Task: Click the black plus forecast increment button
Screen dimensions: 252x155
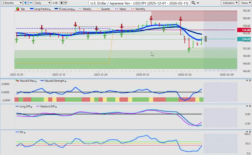Action: 61,3
